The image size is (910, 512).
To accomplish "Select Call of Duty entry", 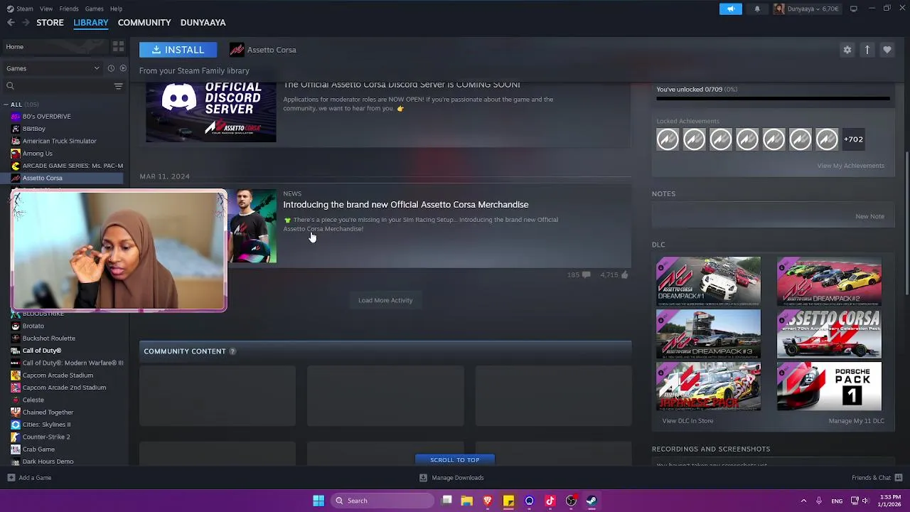I will coord(41,351).
